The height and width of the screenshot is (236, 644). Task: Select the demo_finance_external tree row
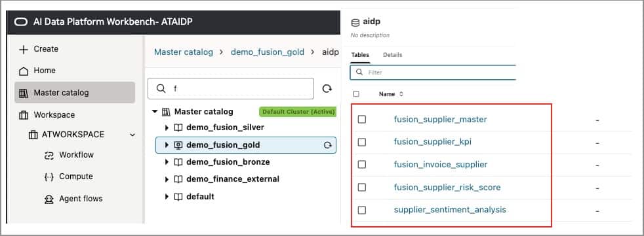(246, 180)
